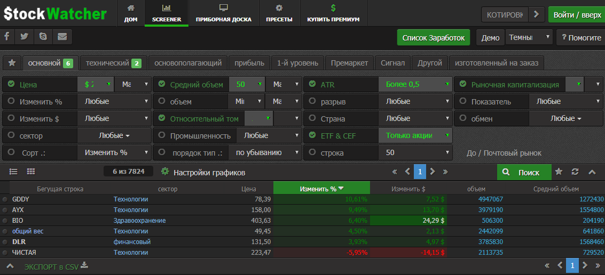Viewport: 605px width, 275px height.
Task: Click the refresh results icon
Action: [575, 172]
